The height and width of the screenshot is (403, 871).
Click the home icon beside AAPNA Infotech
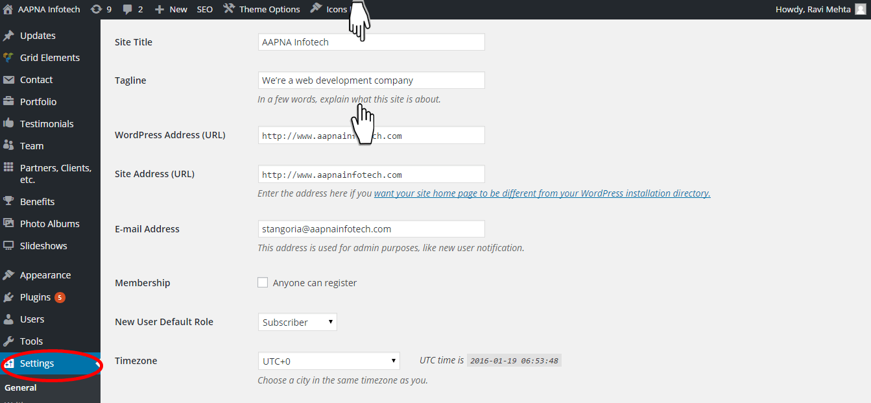coord(8,9)
